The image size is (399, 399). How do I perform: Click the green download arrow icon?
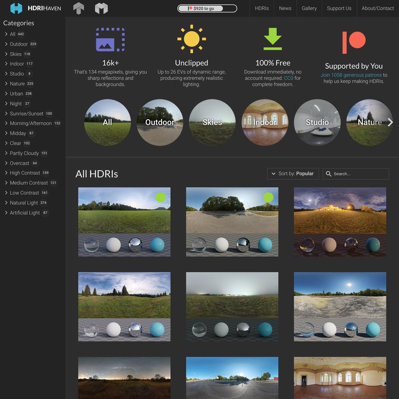(x=273, y=39)
